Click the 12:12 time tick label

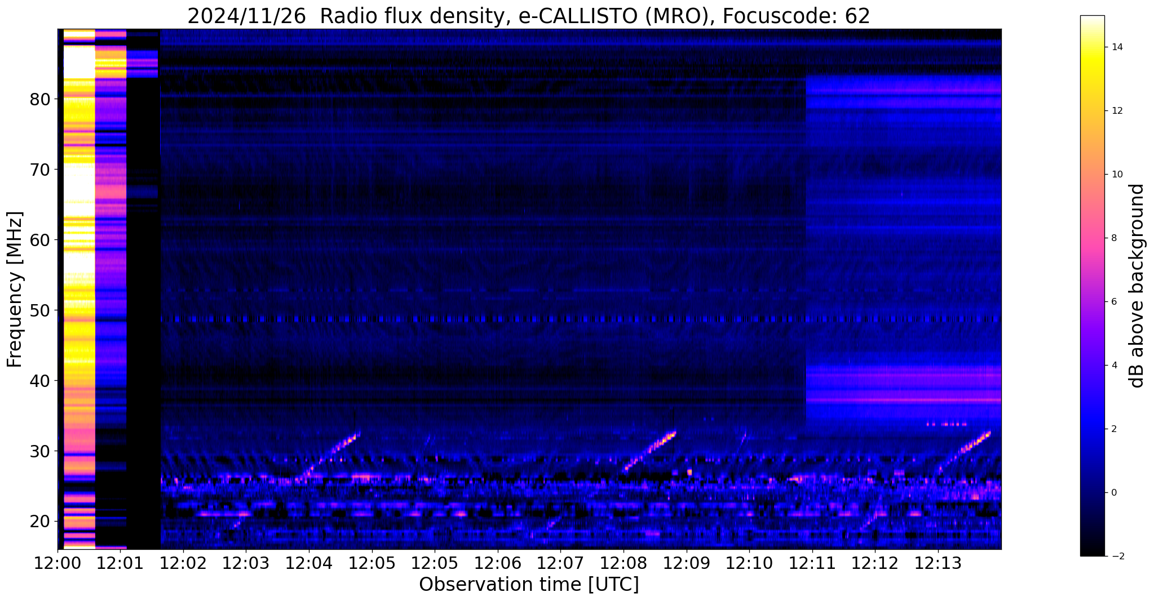point(875,563)
